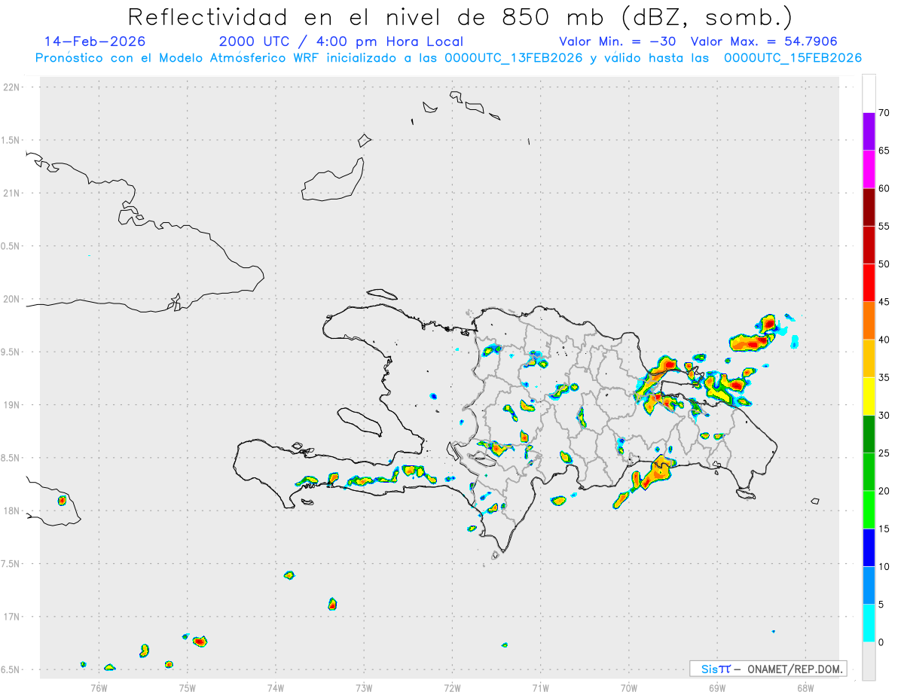The width and height of the screenshot is (904, 698).
Task: Click the 'Valor Min. = -30' readout
Action: [x=618, y=41]
